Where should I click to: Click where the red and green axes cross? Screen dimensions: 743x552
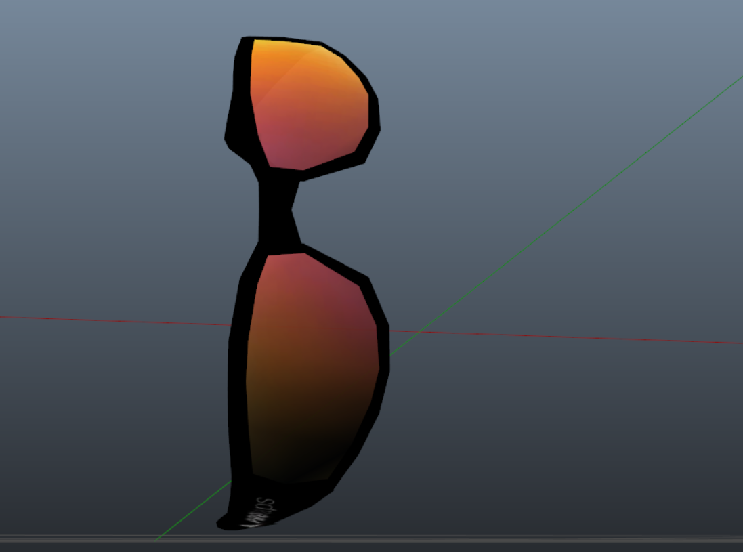pyautogui.click(x=421, y=332)
